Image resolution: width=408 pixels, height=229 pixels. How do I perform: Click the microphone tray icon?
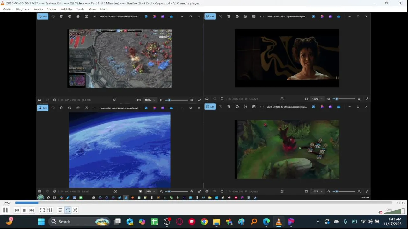click(x=345, y=222)
